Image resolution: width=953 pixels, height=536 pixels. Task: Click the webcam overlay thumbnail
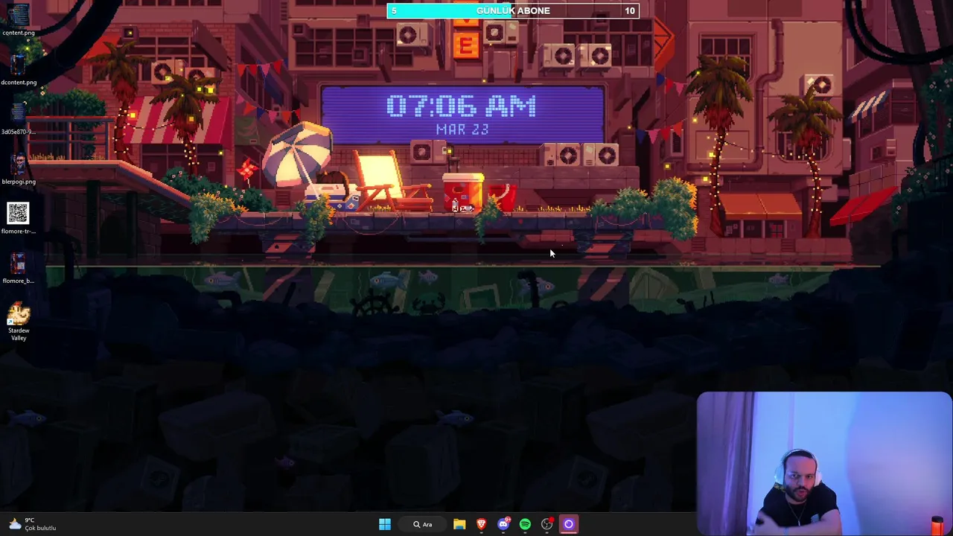(824, 463)
